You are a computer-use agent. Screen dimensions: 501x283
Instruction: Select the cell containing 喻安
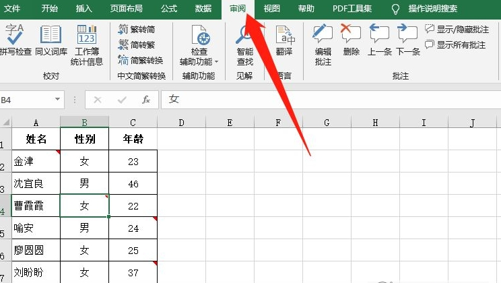(x=36, y=228)
